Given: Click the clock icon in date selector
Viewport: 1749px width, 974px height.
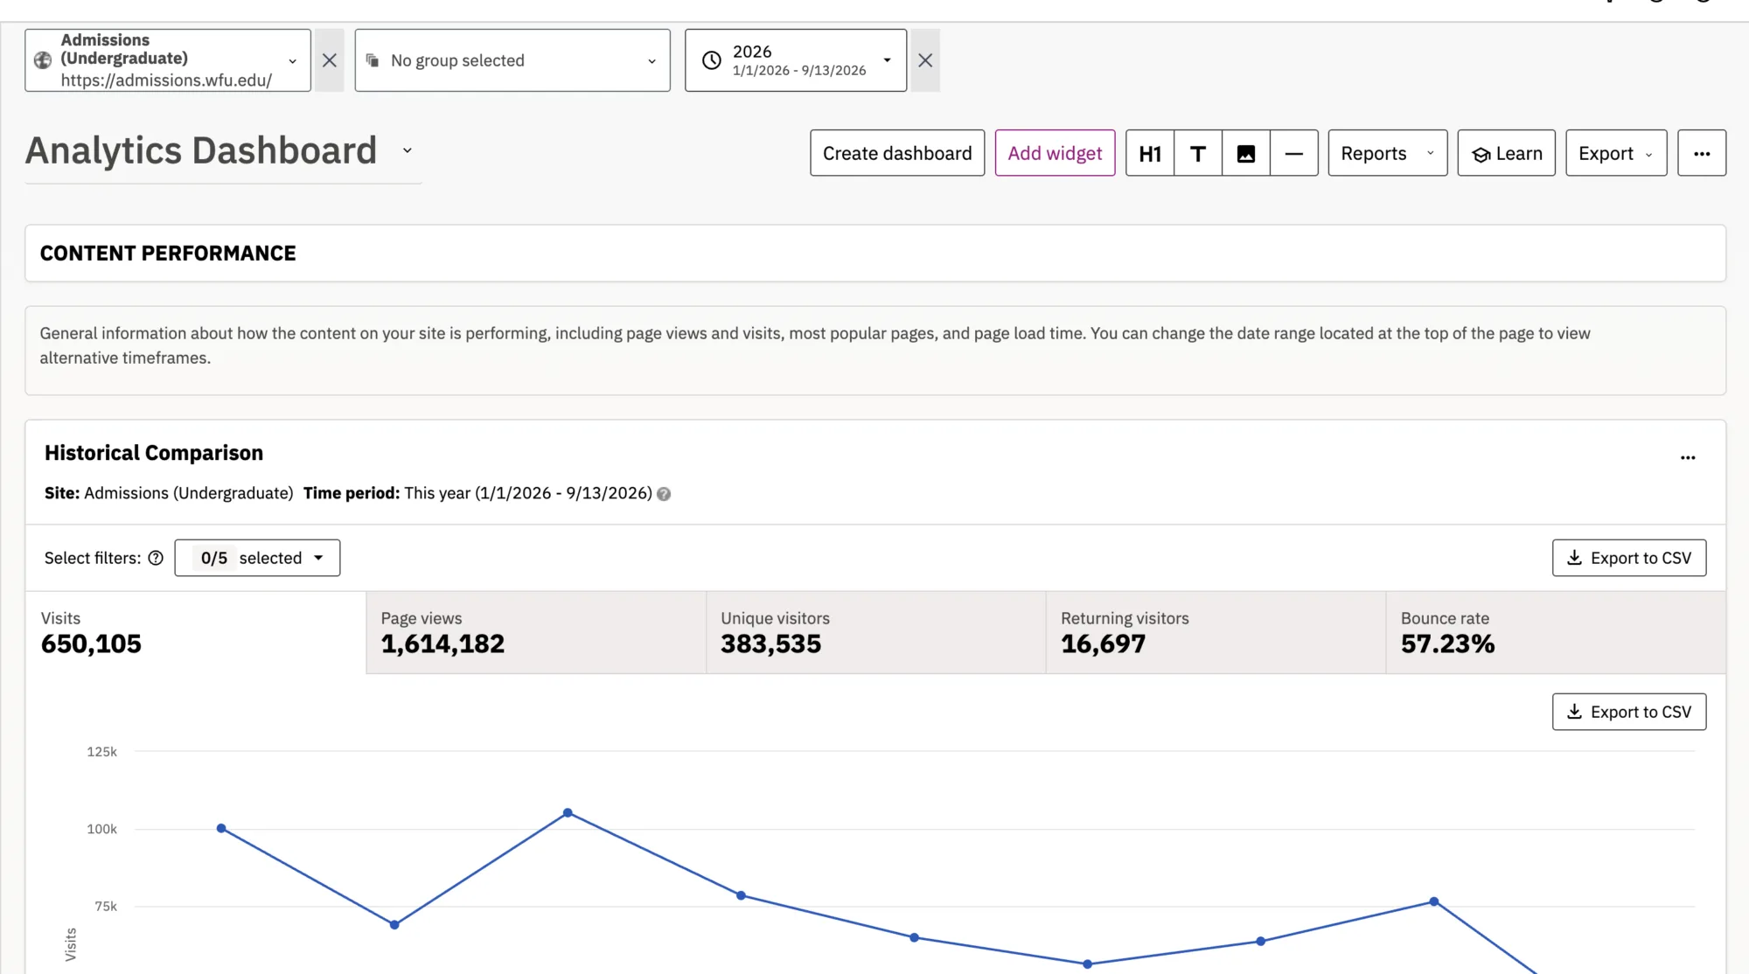Looking at the screenshot, I should click(x=712, y=60).
